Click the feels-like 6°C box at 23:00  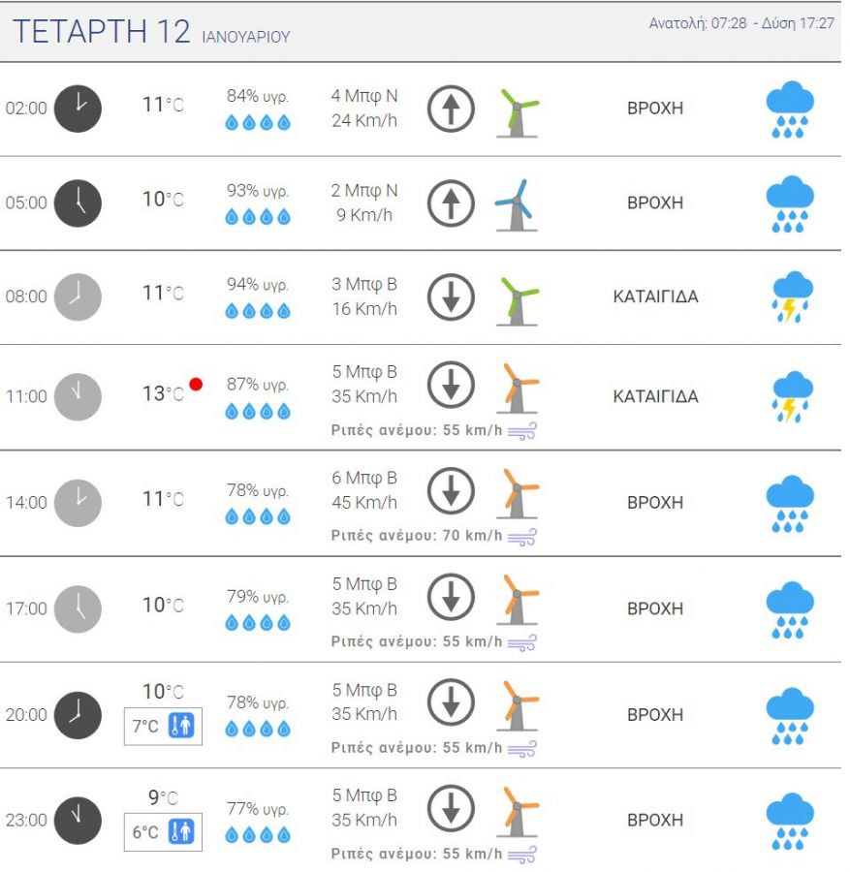coord(163,832)
